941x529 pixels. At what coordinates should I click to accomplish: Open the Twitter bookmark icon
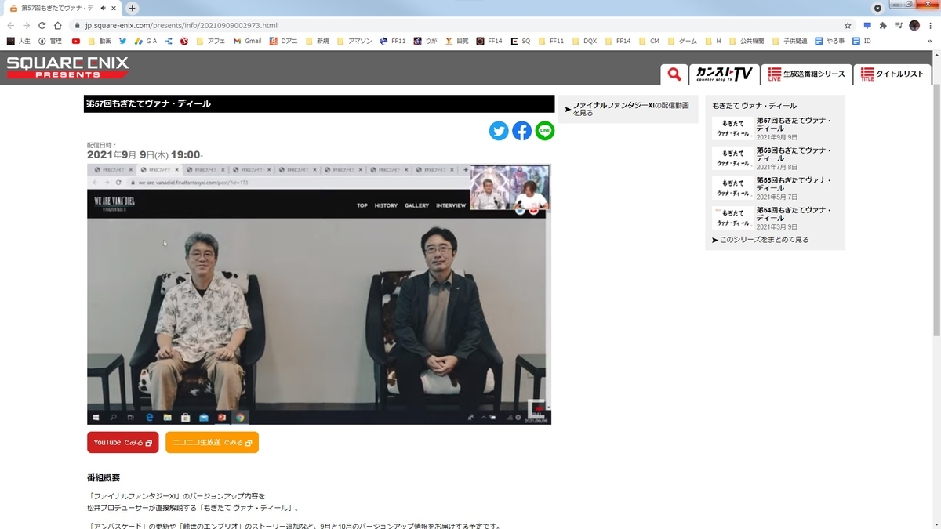122,41
